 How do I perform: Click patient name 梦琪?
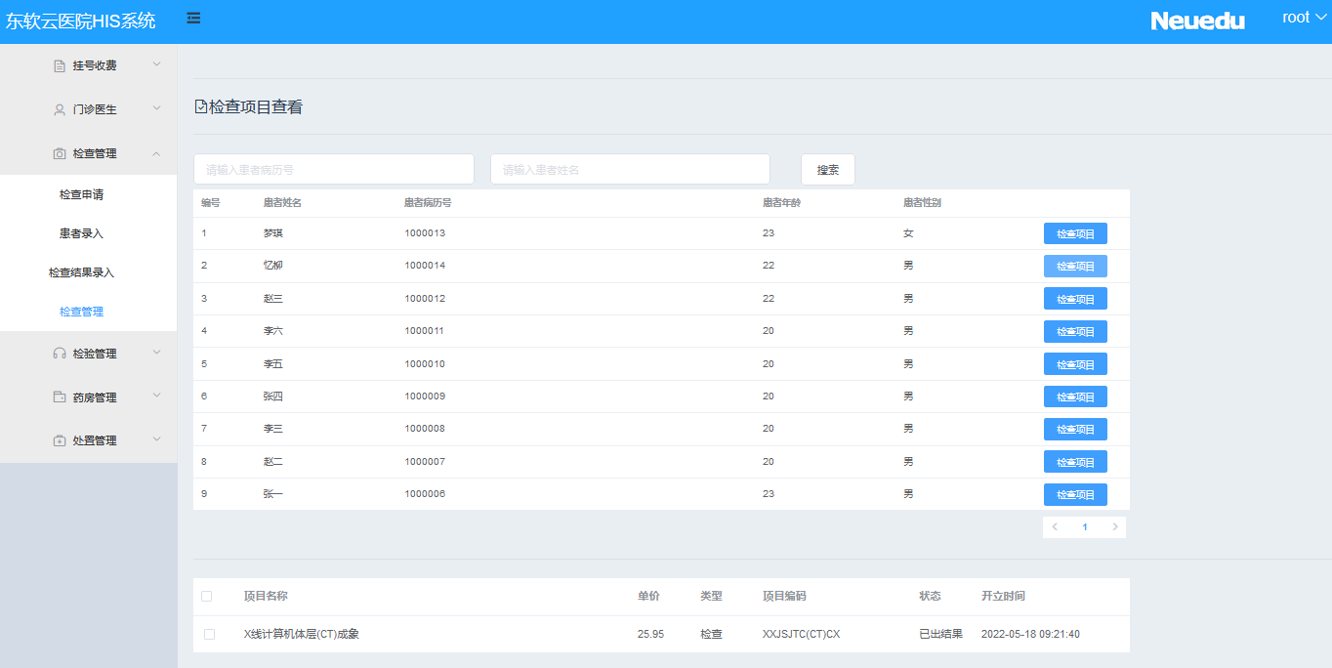[x=273, y=233]
